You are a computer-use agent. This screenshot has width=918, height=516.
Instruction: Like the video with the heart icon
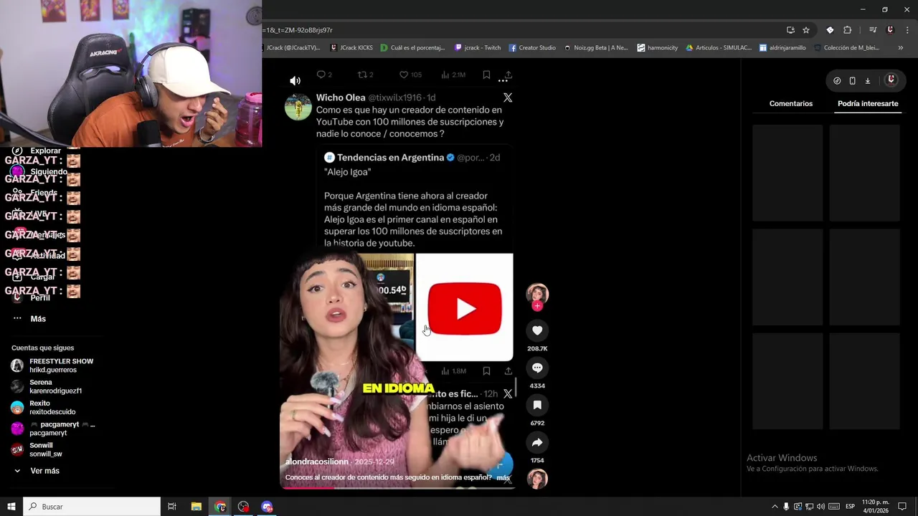point(537,330)
